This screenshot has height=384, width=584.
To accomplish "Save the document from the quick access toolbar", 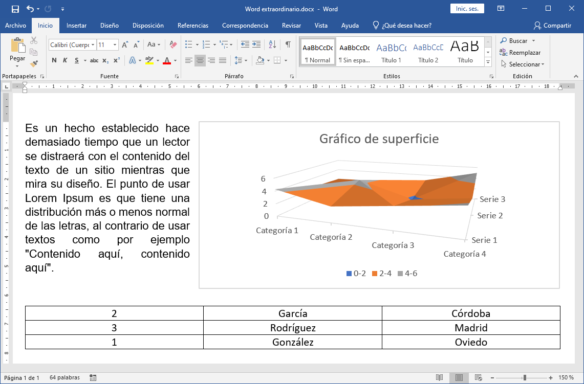I will click(15, 9).
